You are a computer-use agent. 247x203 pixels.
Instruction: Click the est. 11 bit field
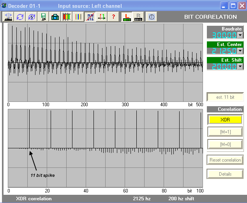point(225,97)
